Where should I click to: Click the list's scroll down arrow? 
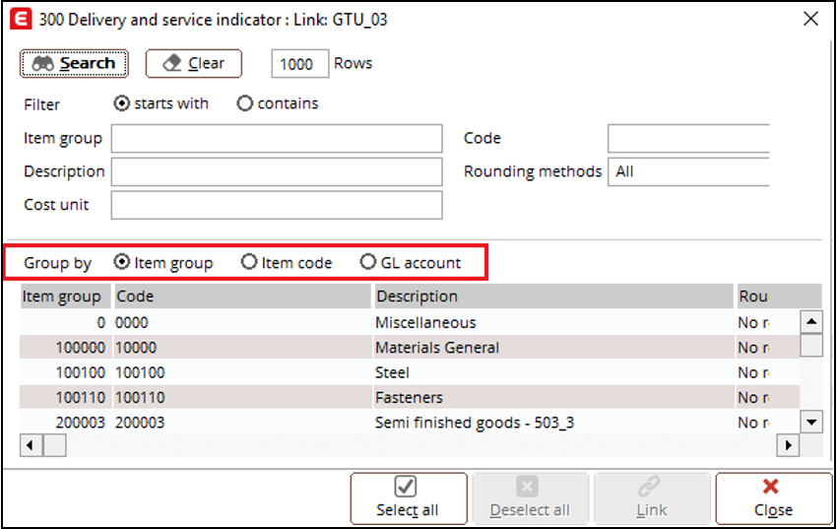tap(811, 423)
